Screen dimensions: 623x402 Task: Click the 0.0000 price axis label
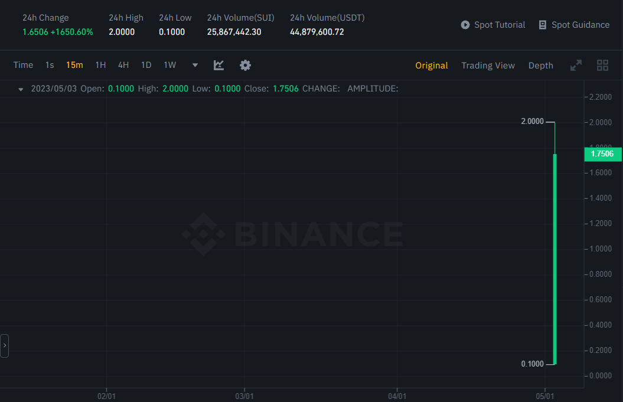[601, 375]
